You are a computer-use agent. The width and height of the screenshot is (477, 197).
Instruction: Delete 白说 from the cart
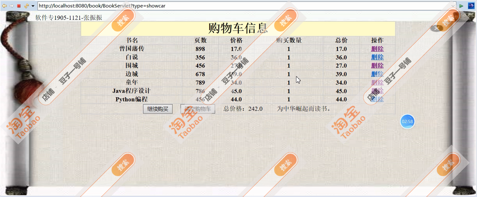377,57
